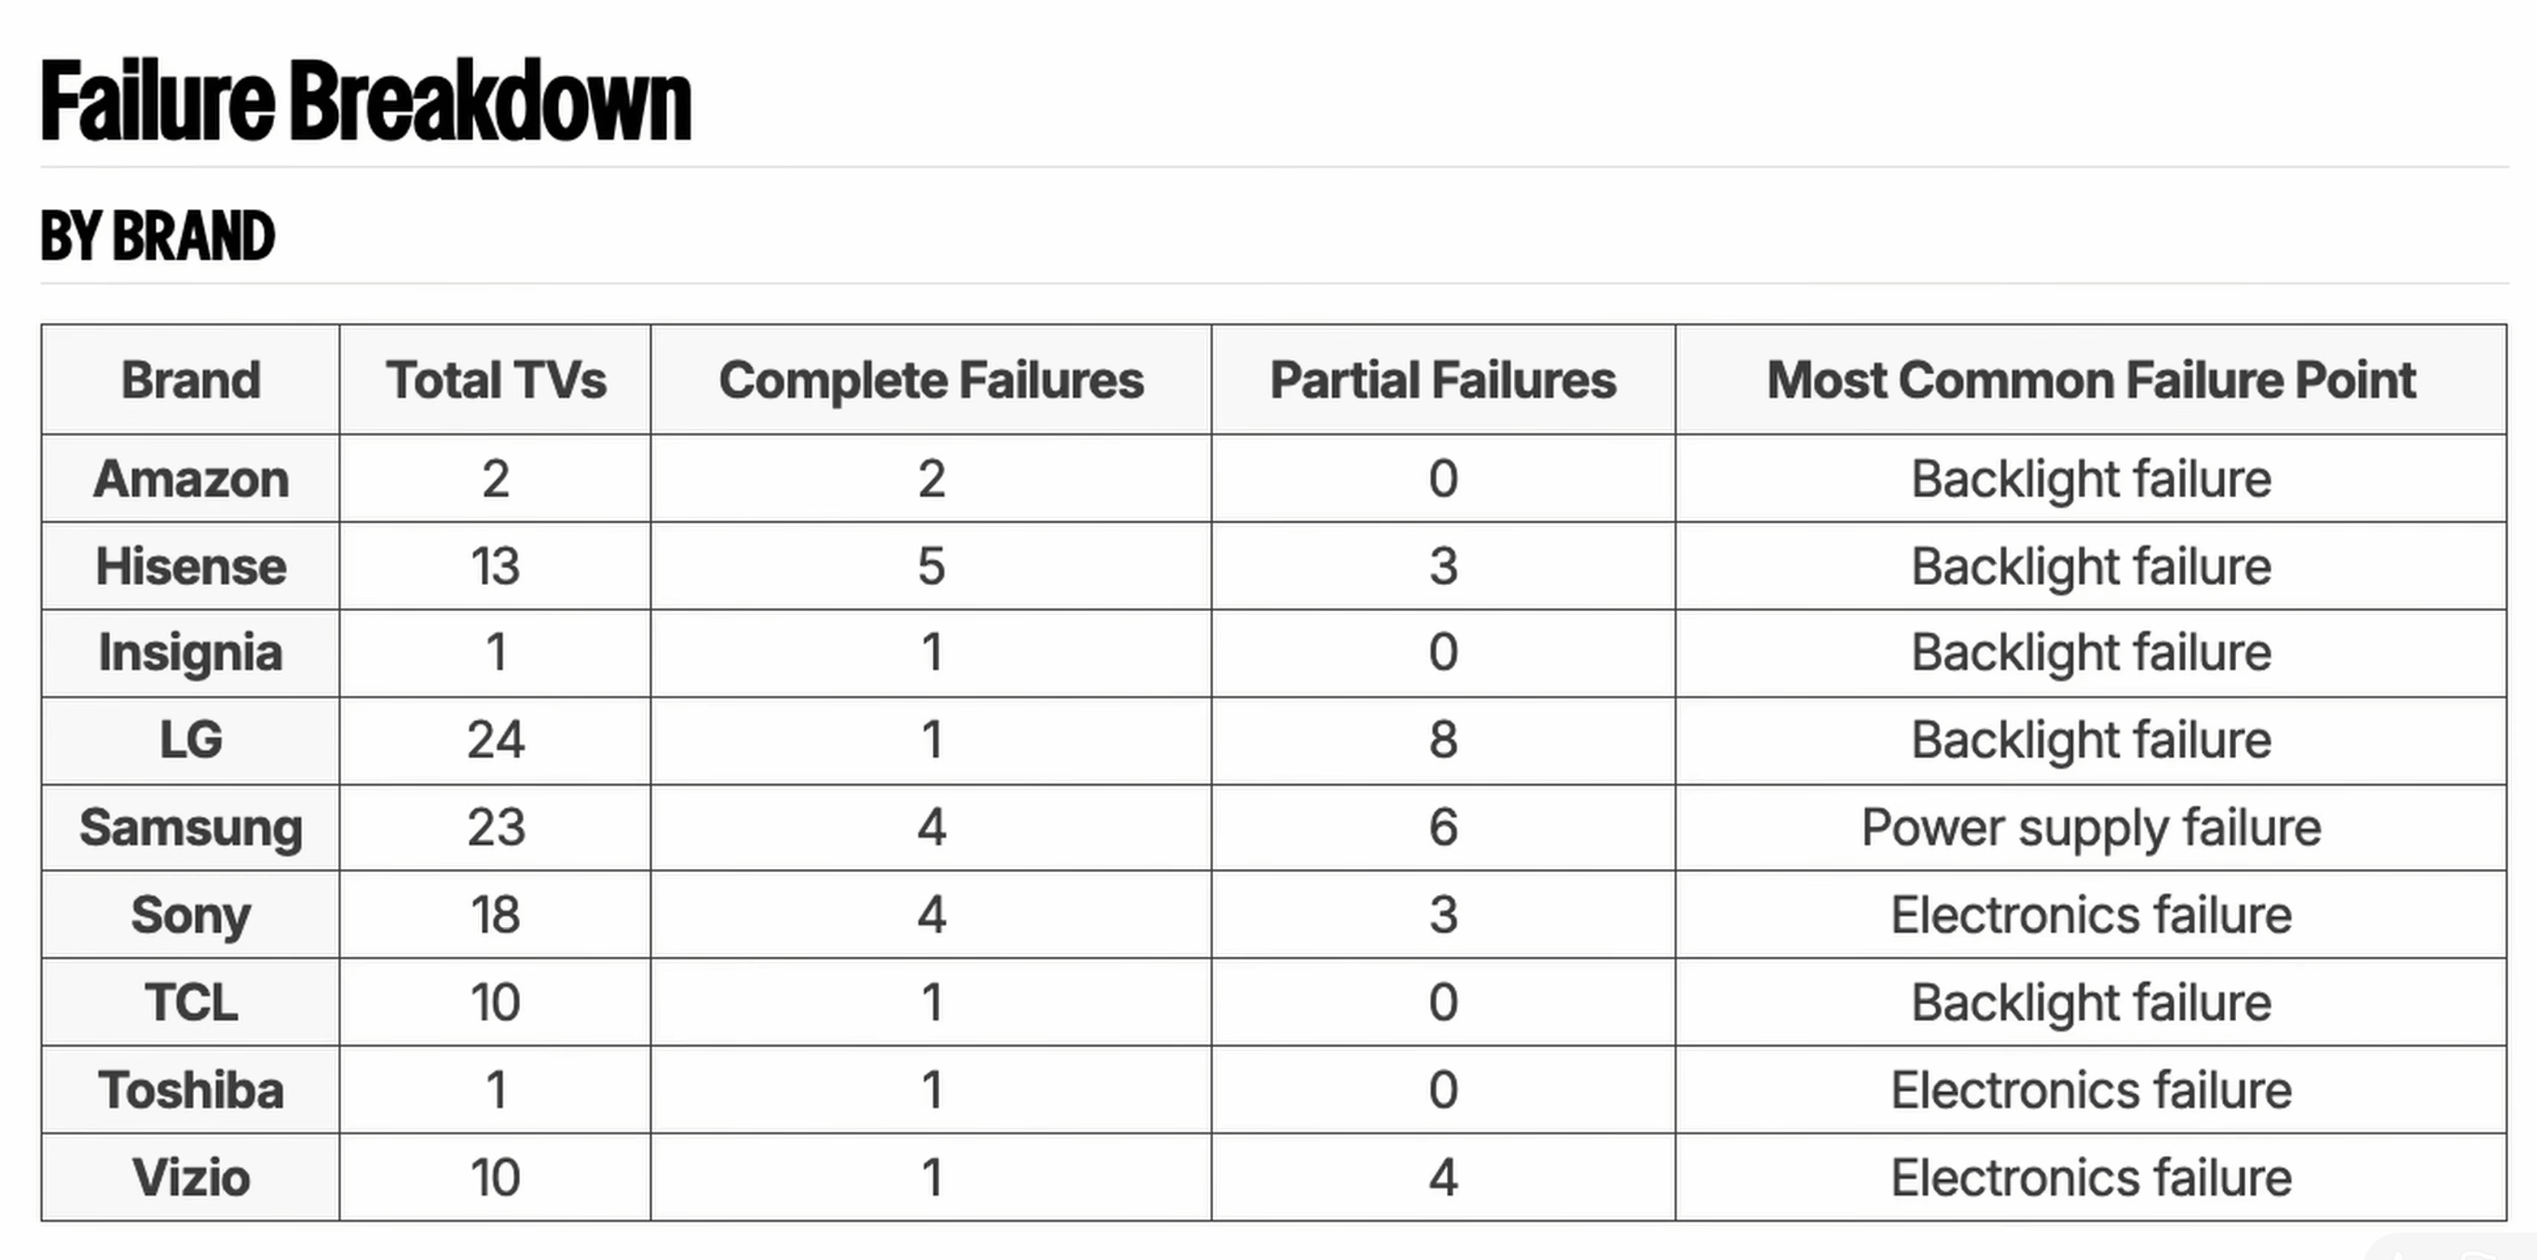This screenshot has height=1260, width=2537.
Task: Click the Toshiba row label
Action: tap(191, 1090)
